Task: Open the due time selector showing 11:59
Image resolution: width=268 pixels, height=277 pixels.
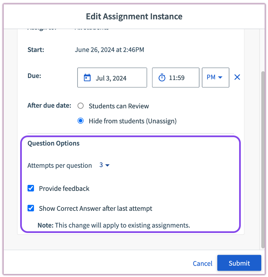Action: tap(175, 77)
